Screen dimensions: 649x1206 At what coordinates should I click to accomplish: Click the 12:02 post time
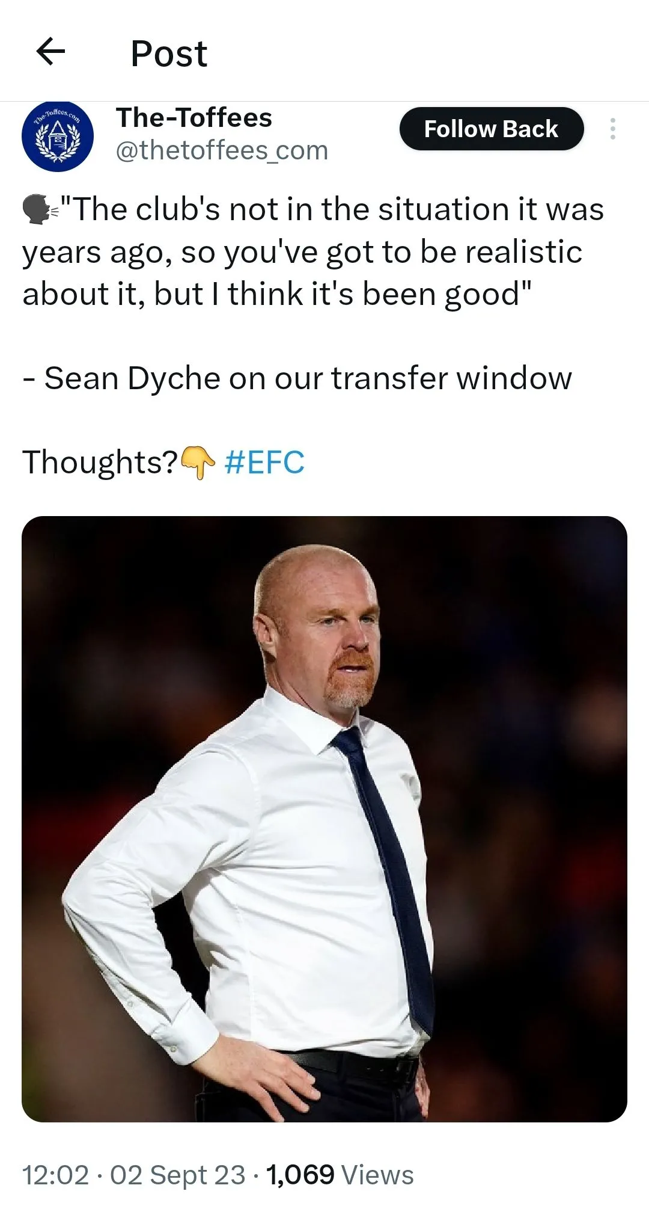pos(55,1175)
